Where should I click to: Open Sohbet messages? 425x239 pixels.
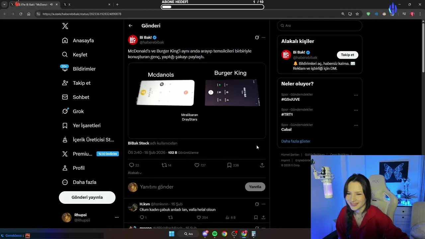pos(76,97)
